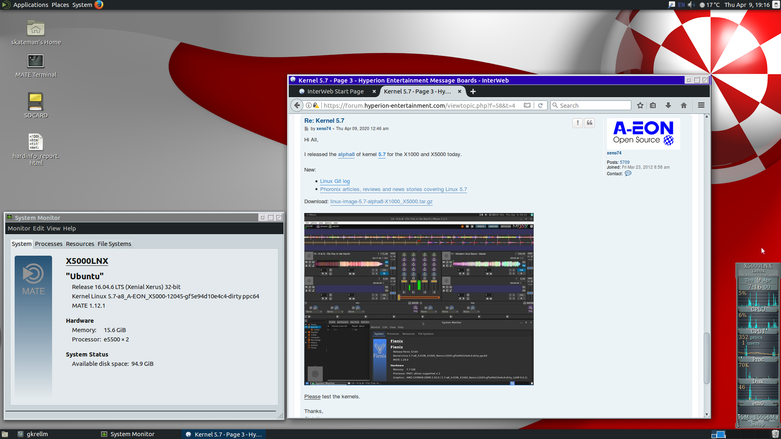
Task: Click the forum URL address bar
Action: tap(419, 105)
